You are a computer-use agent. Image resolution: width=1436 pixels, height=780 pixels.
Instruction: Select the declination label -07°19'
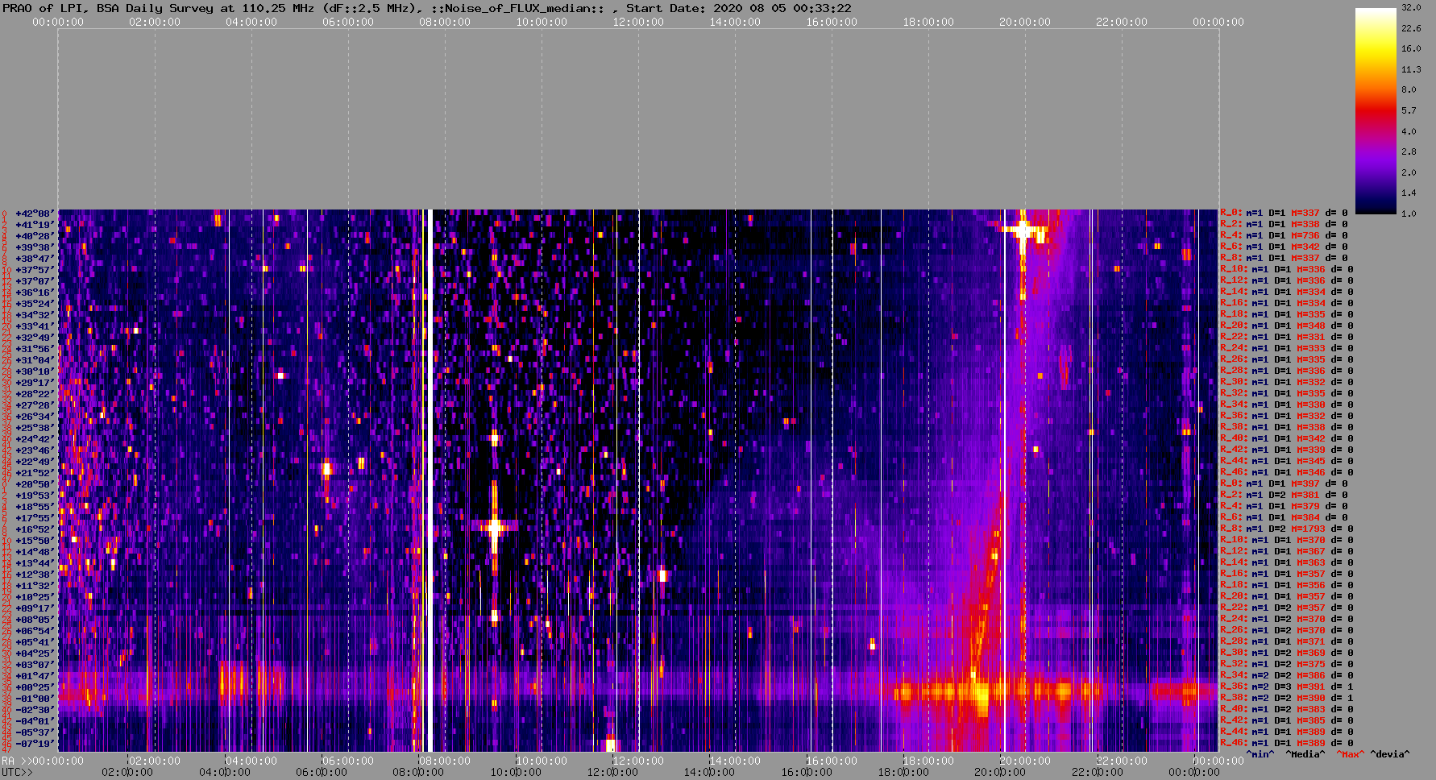35,744
